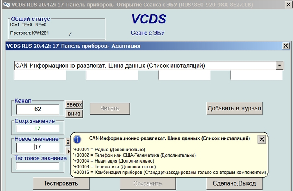
Task: Click the '+00001 = Радио (Дополнительно)' line
Action: [109, 150]
